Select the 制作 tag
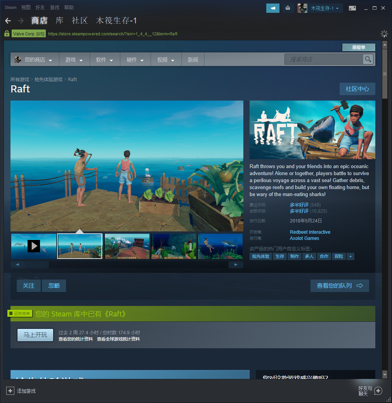This screenshot has height=403, width=392. tap(294, 256)
